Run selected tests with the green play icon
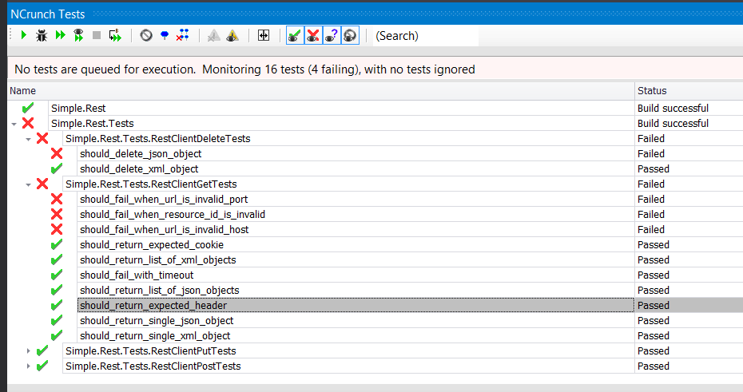 click(x=24, y=35)
